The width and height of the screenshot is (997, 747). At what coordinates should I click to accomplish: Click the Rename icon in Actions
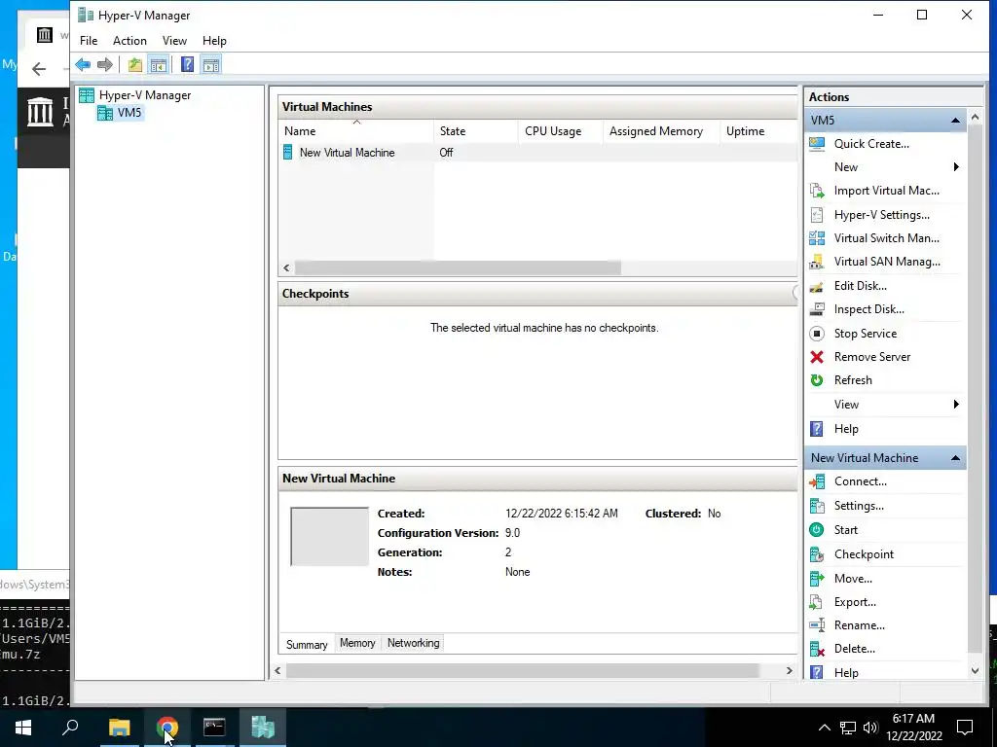817,625
